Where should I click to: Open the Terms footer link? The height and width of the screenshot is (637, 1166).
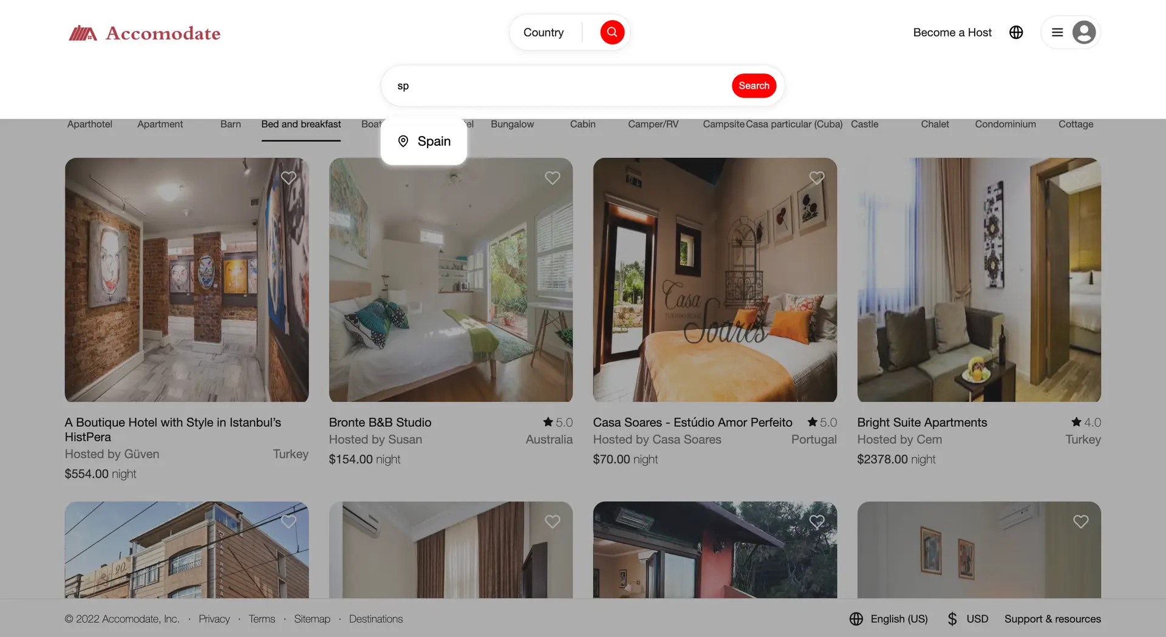[262, 619]
